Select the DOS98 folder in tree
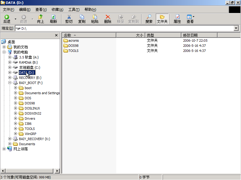Screen dimensions: 241x180 click(x=30, y=103)
